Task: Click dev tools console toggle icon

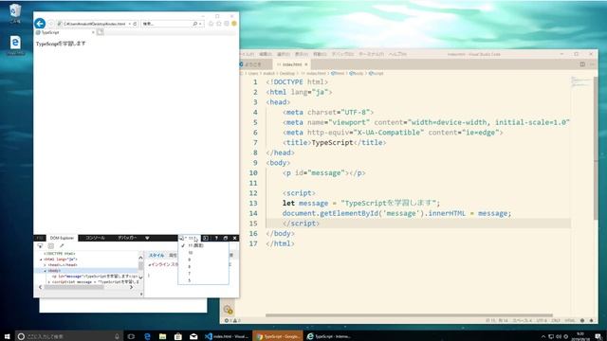Action: coord(206,238)
